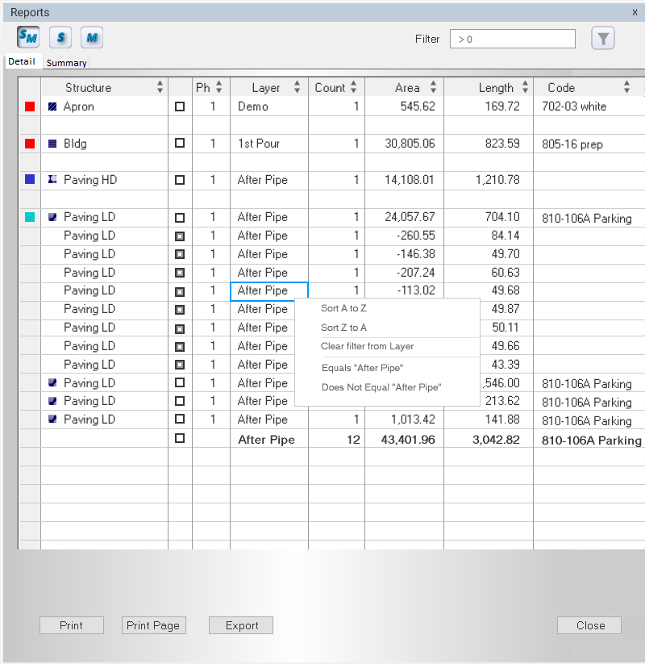This screenshot has width=645, height=664.
Task: Click pattern icon in the 213.62 length row
Action: pyautogui.click(x=52, y=401)
